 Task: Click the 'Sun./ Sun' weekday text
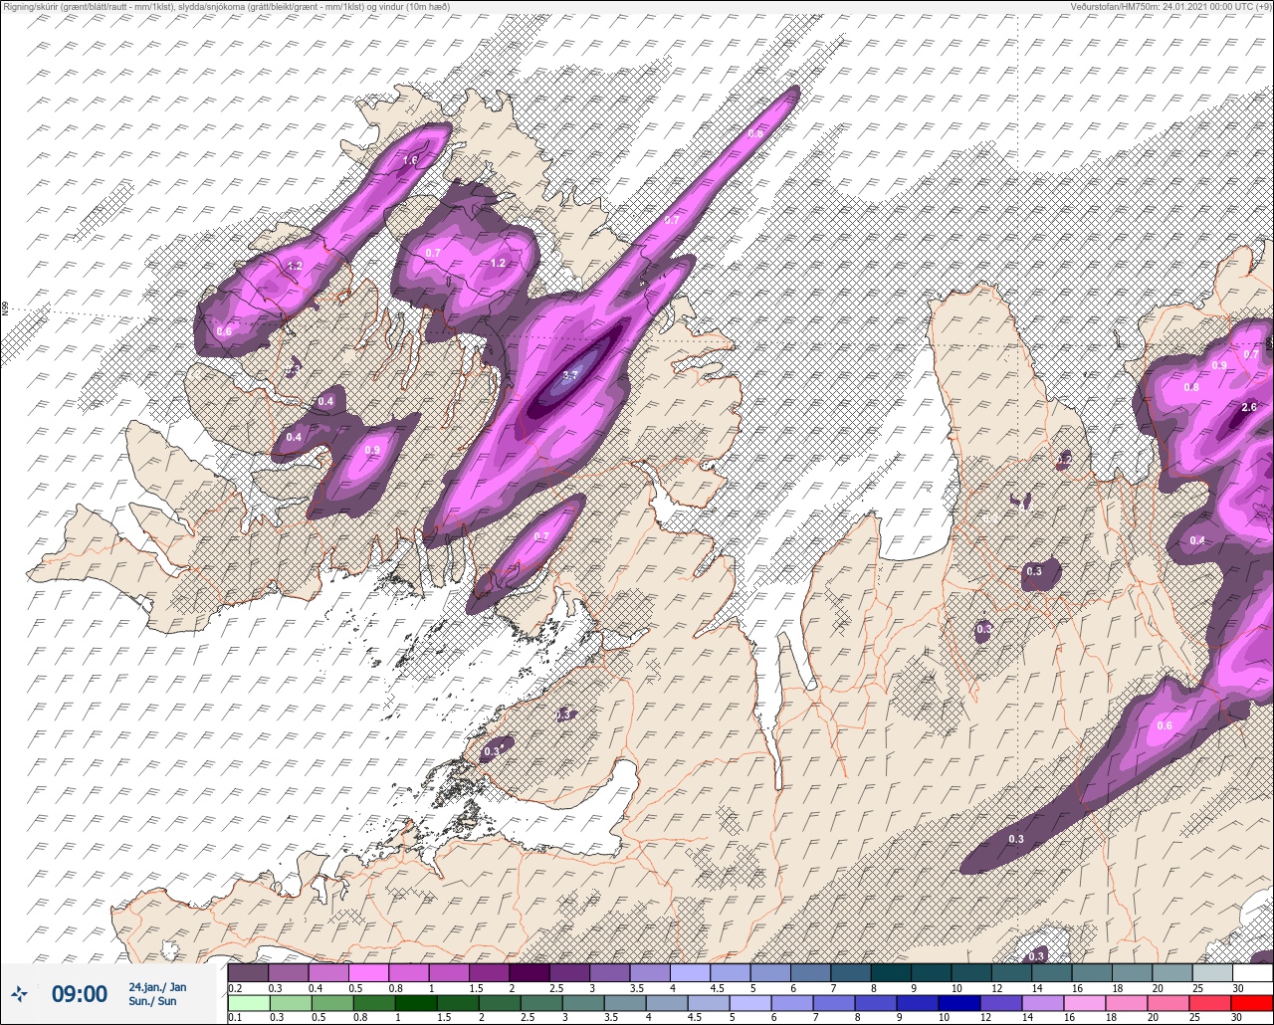(x=152, y=1001)
